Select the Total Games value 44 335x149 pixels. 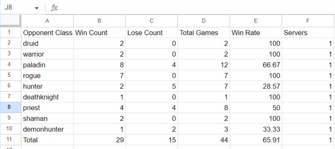coord(204,140)
